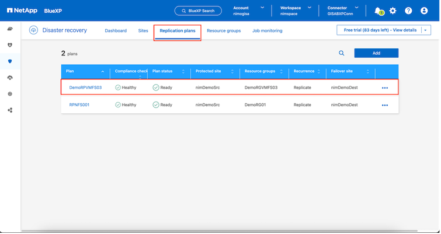Click the table search magnifier icon
This screenshot has height=234, width=441.
342,53
